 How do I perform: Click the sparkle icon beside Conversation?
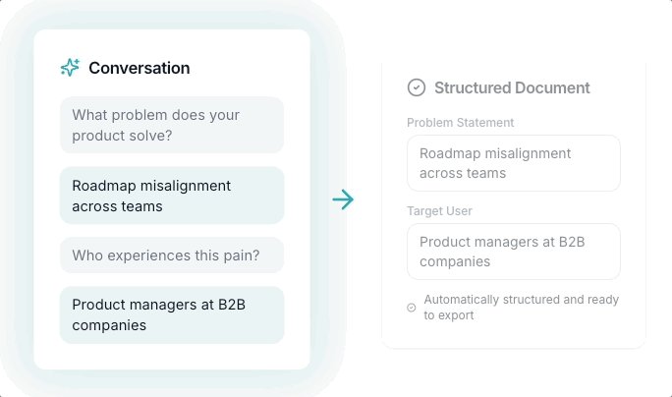(70, 68)
